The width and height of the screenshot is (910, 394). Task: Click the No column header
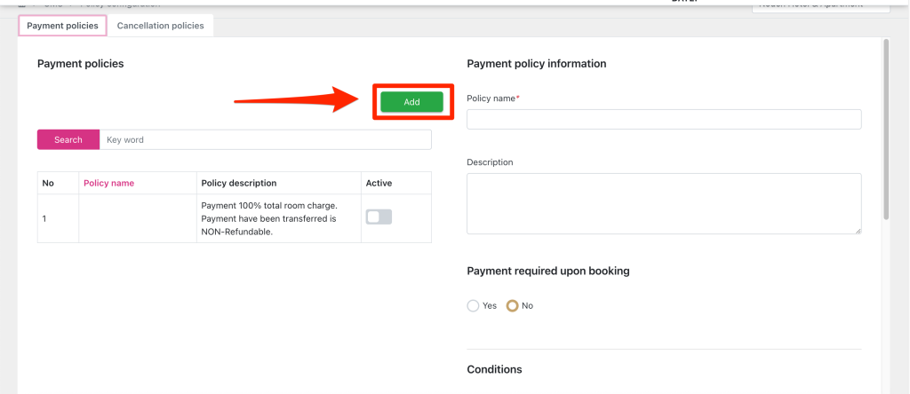point(49,183)
